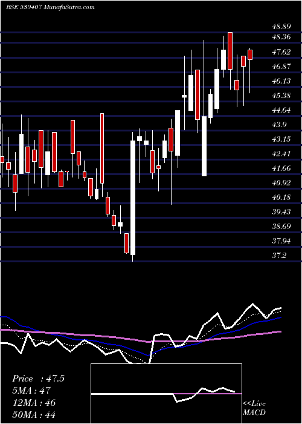Click the 50MA : 44 readout
Image resolution: width=302 pixels, height=424 pixels.
click(34, 415)
